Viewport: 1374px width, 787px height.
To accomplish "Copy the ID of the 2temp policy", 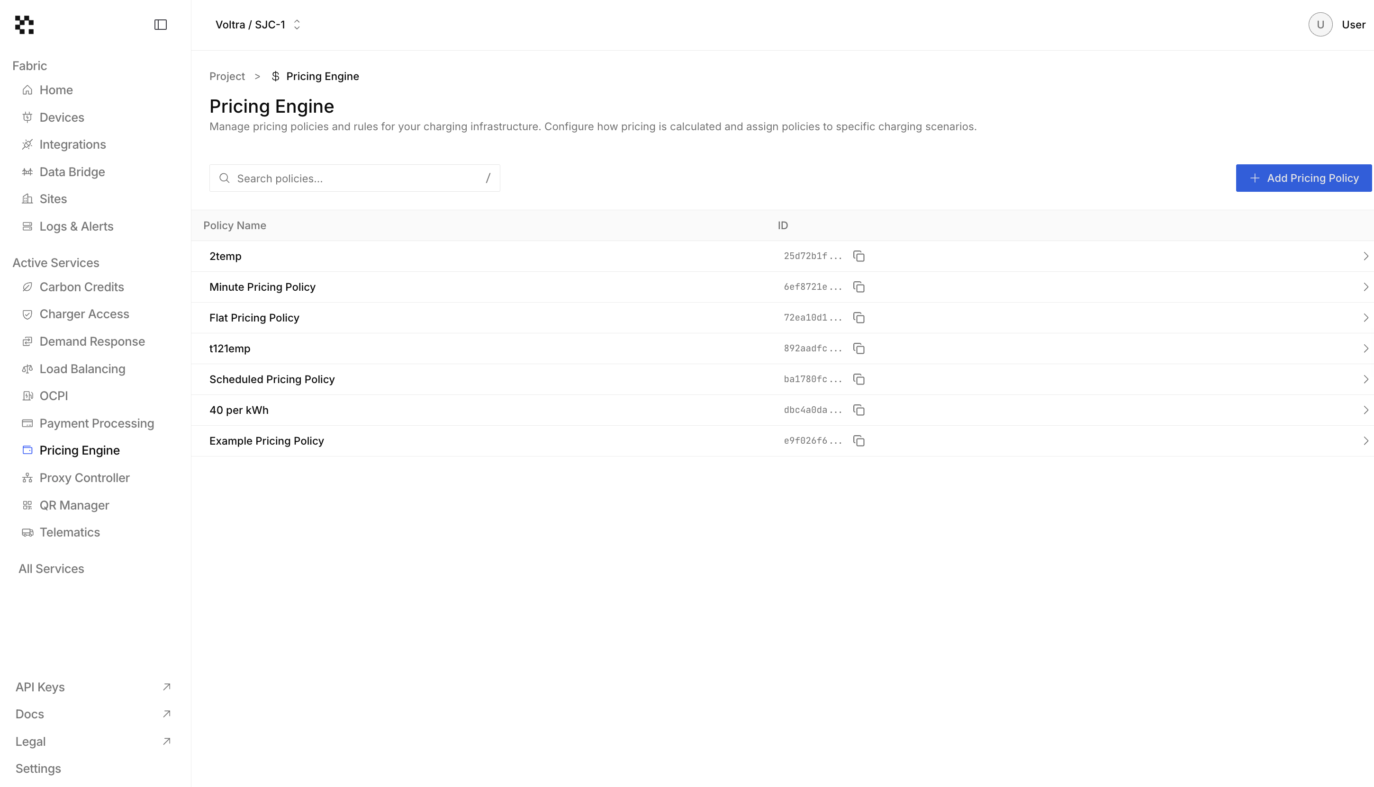I will point(859,256).
